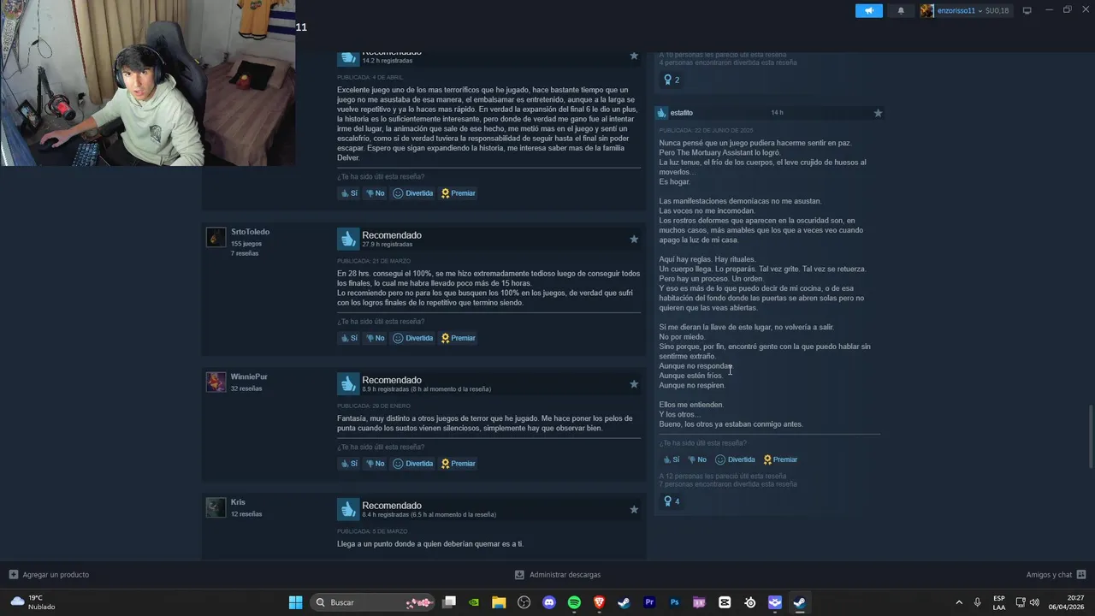Screen dimensions: 1095x616
Task: Click Agregar un producto
Action: [x=49, y=575]
